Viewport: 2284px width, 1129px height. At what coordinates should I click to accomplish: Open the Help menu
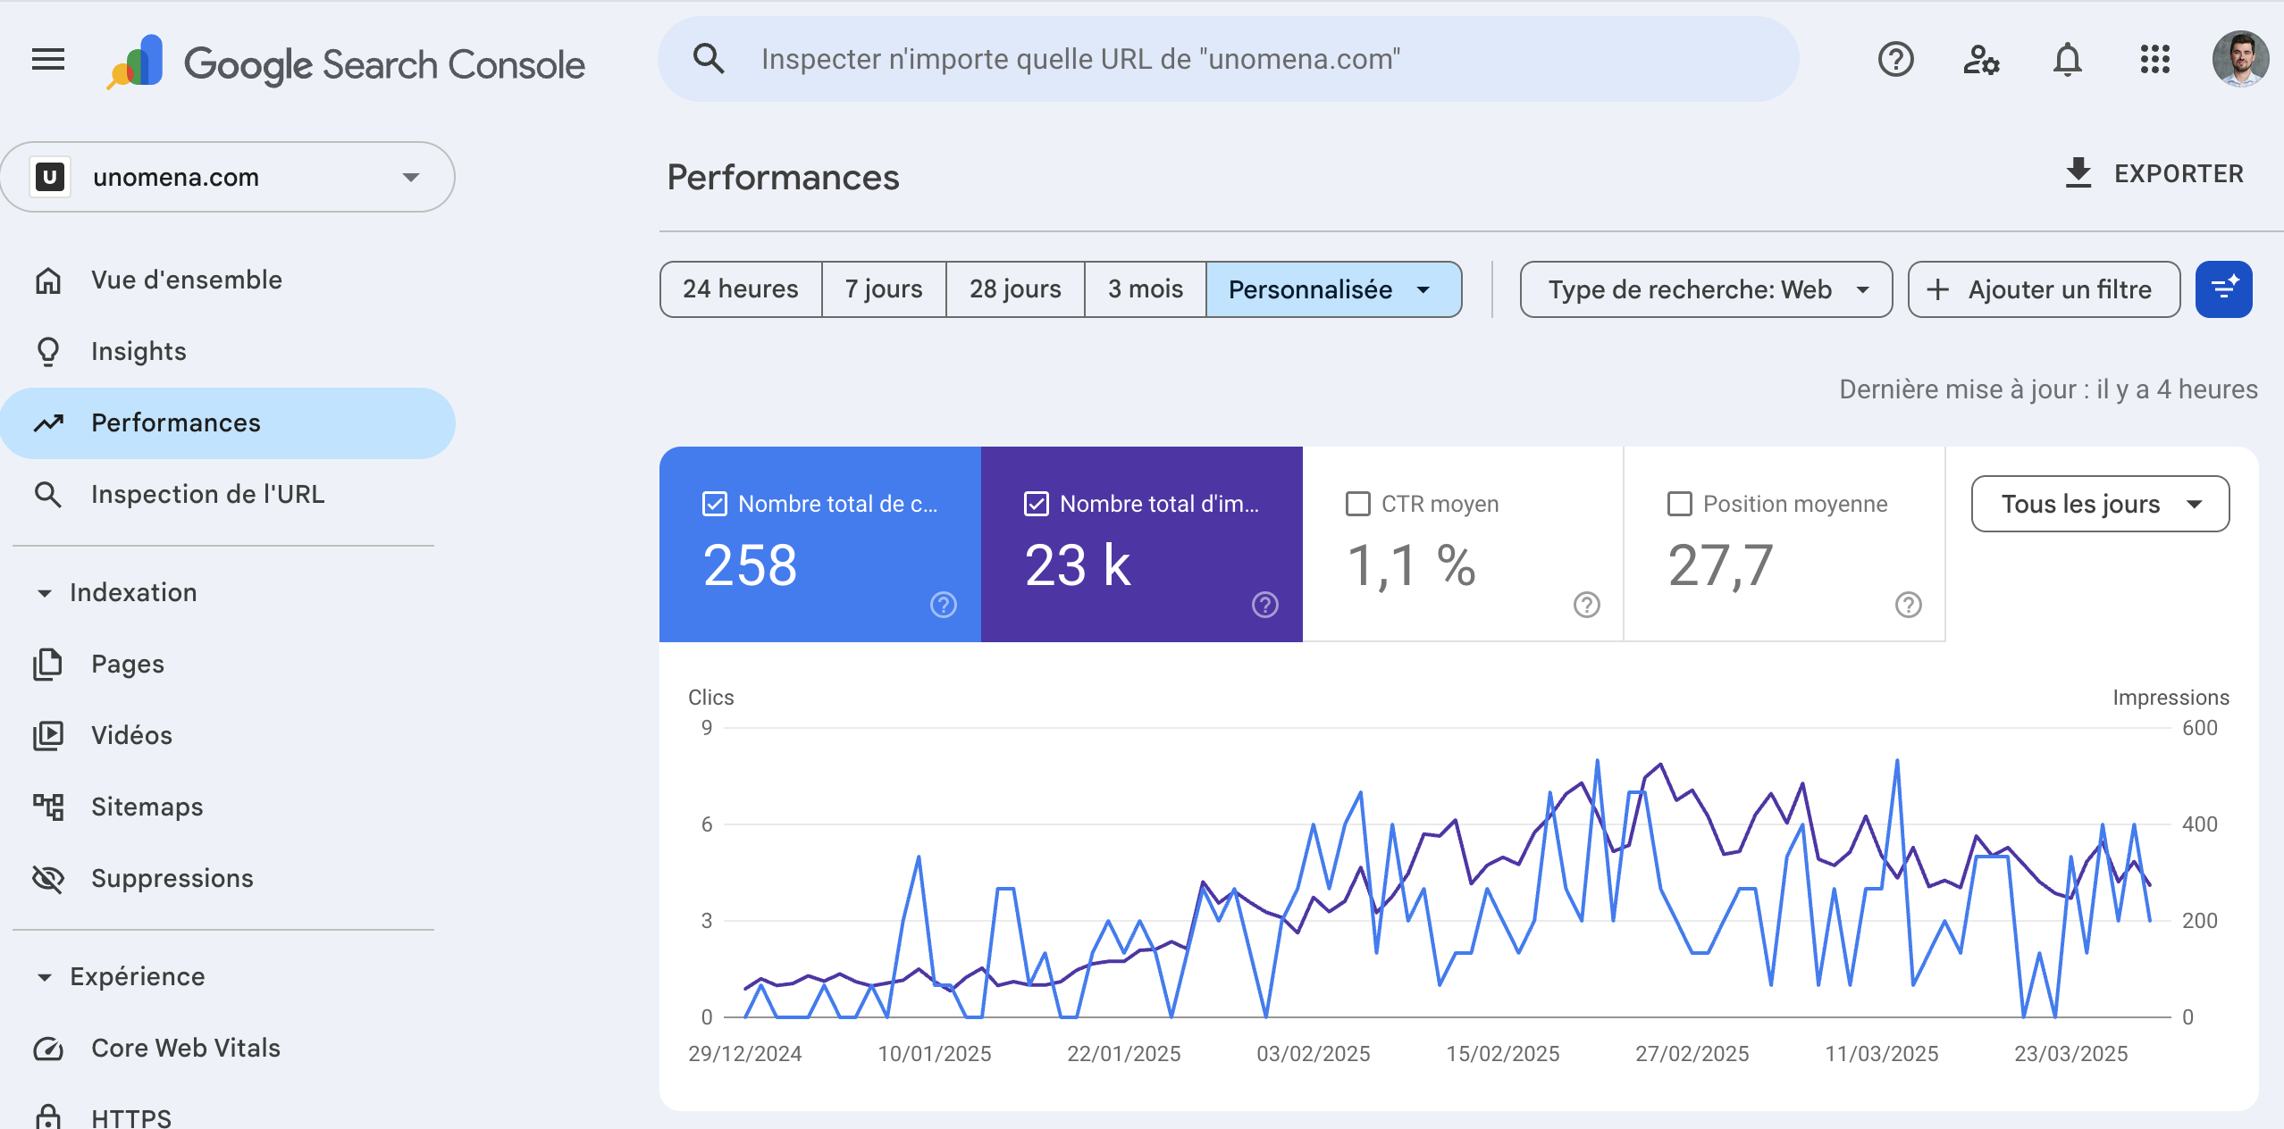point(1894,59)
